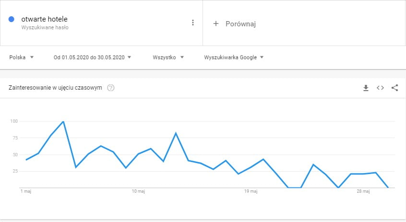Image resolution: width=406 pixels, height=222 pixels.
Task: Click the 28 maj axis label
Action: (x=363, y=191)
